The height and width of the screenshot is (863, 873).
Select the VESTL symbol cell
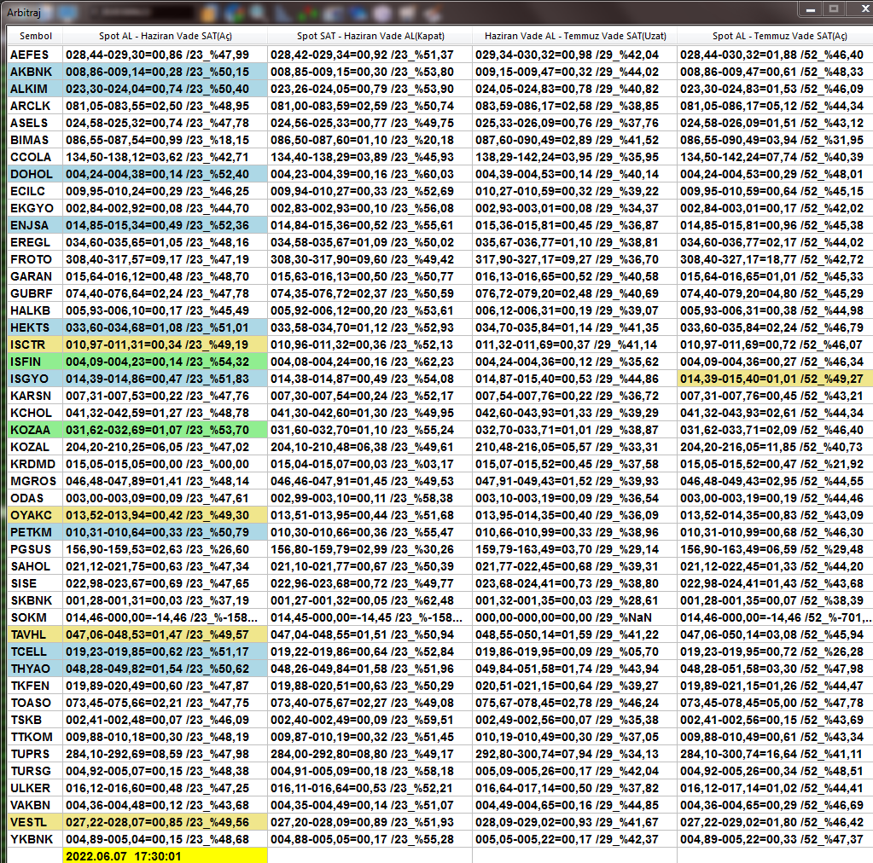click(35, 822)
